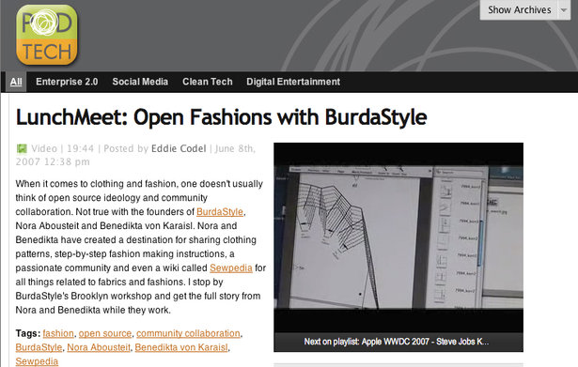Click the Next on playlist caption
Screen dimensions: 578x367
397,342
